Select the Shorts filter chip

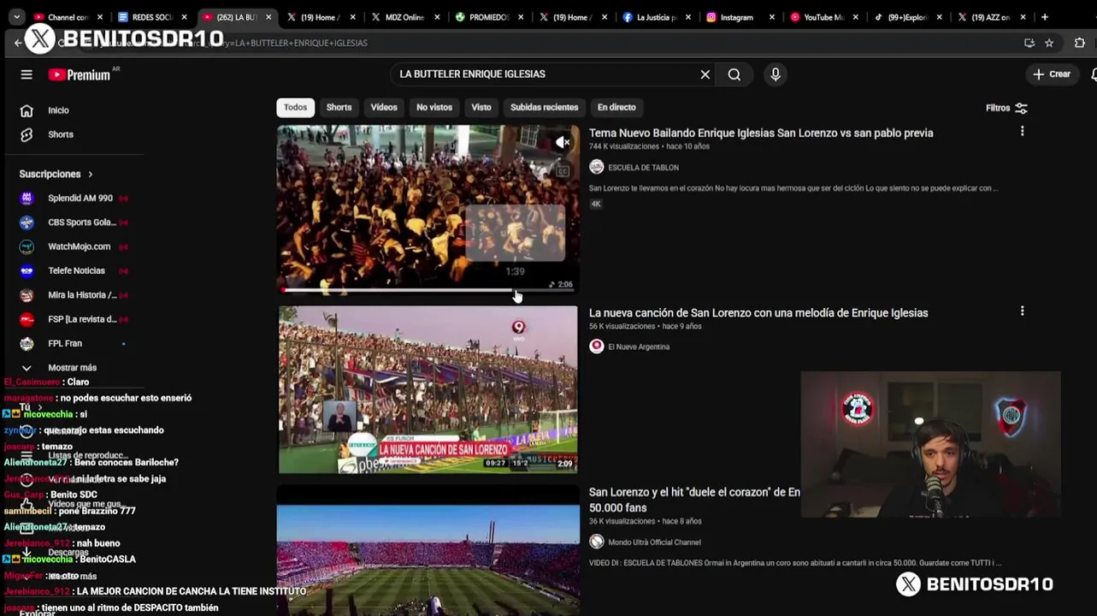(339, 107)
